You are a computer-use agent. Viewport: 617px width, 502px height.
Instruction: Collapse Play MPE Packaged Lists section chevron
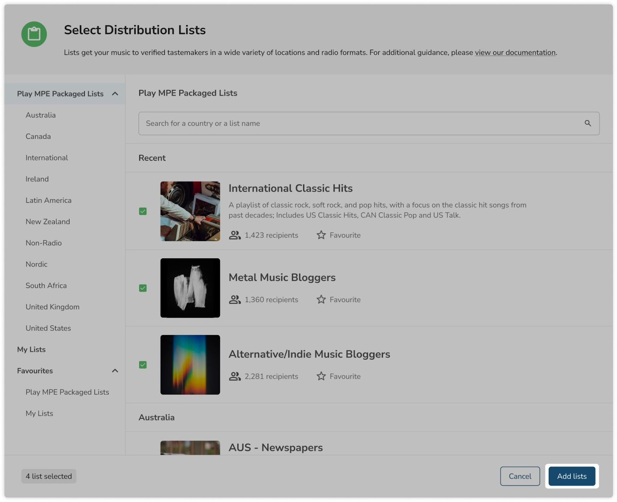(x=115, y=94)
